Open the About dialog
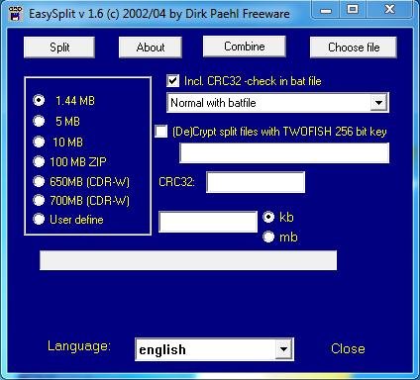 tap(151, 47)
